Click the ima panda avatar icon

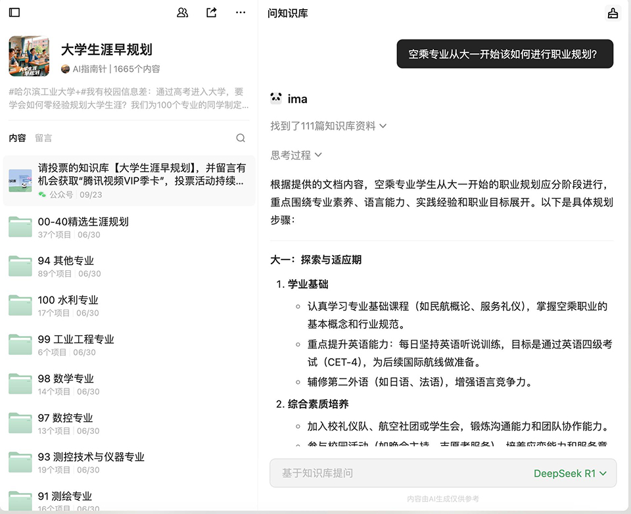[x=276, y=99]
